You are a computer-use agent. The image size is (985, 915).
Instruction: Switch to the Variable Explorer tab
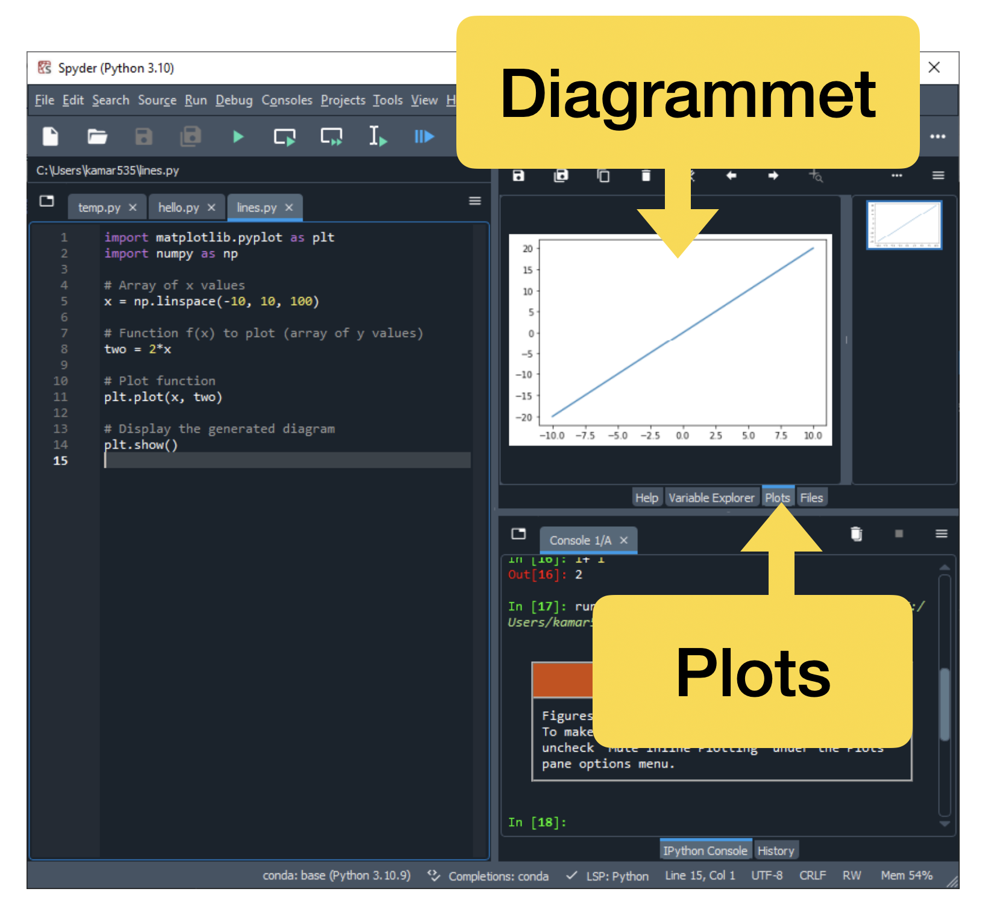[x=711, y=498]
